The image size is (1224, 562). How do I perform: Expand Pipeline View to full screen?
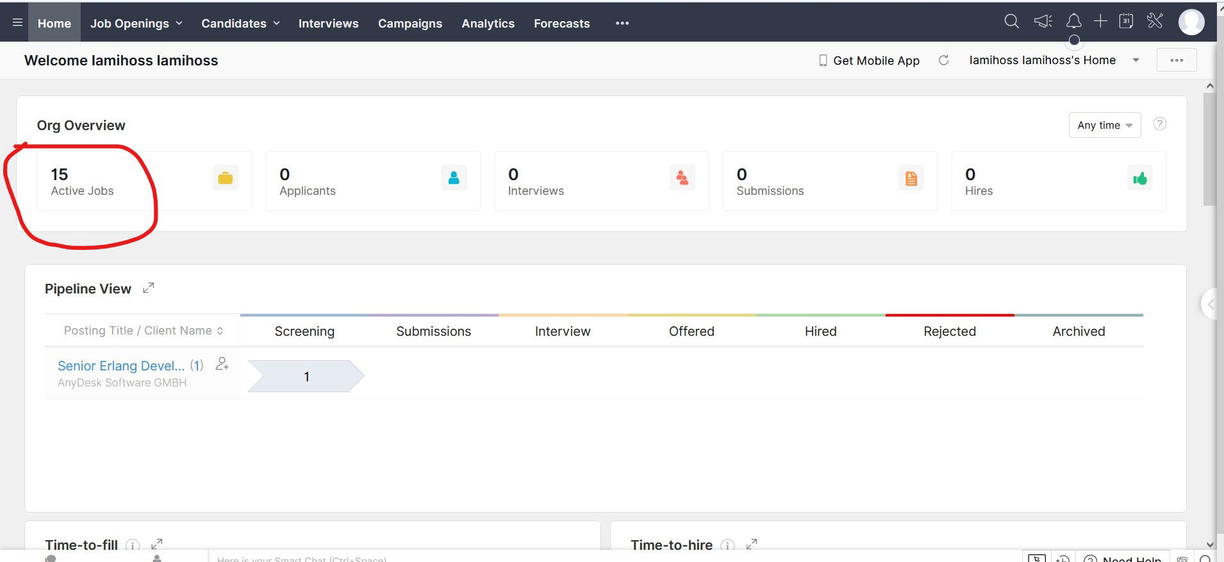point(149,288)
